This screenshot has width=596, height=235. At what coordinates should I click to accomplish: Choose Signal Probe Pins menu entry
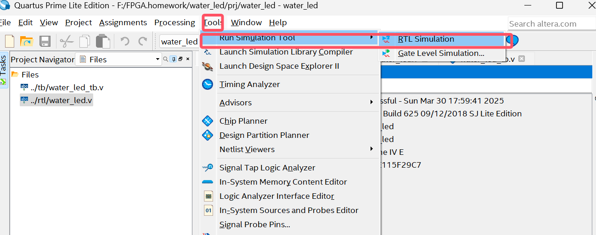[255, 224]
